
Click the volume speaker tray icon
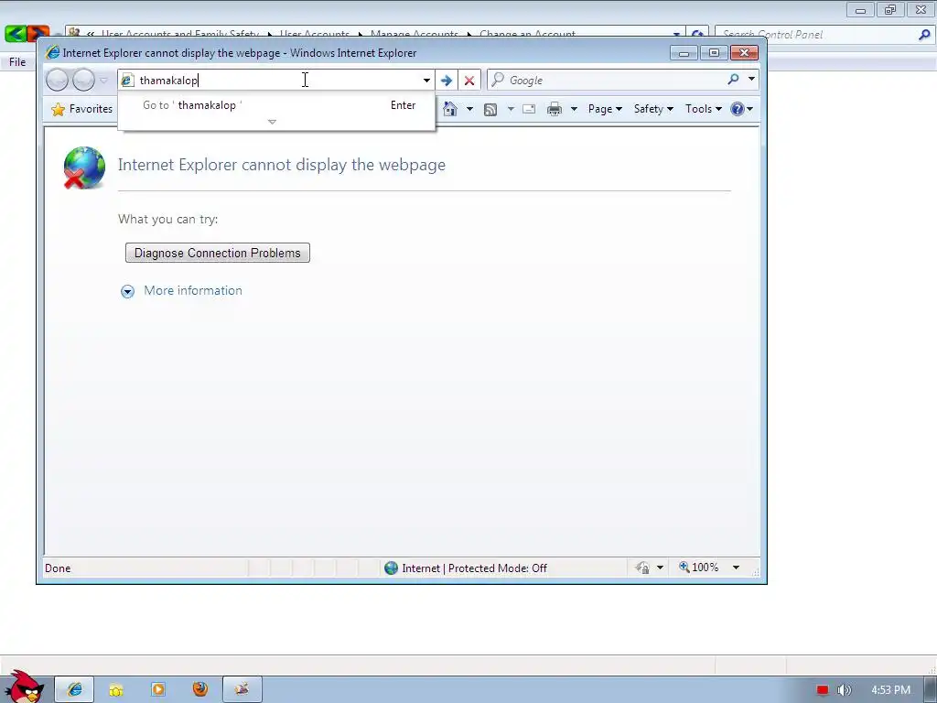pos(844,690)
